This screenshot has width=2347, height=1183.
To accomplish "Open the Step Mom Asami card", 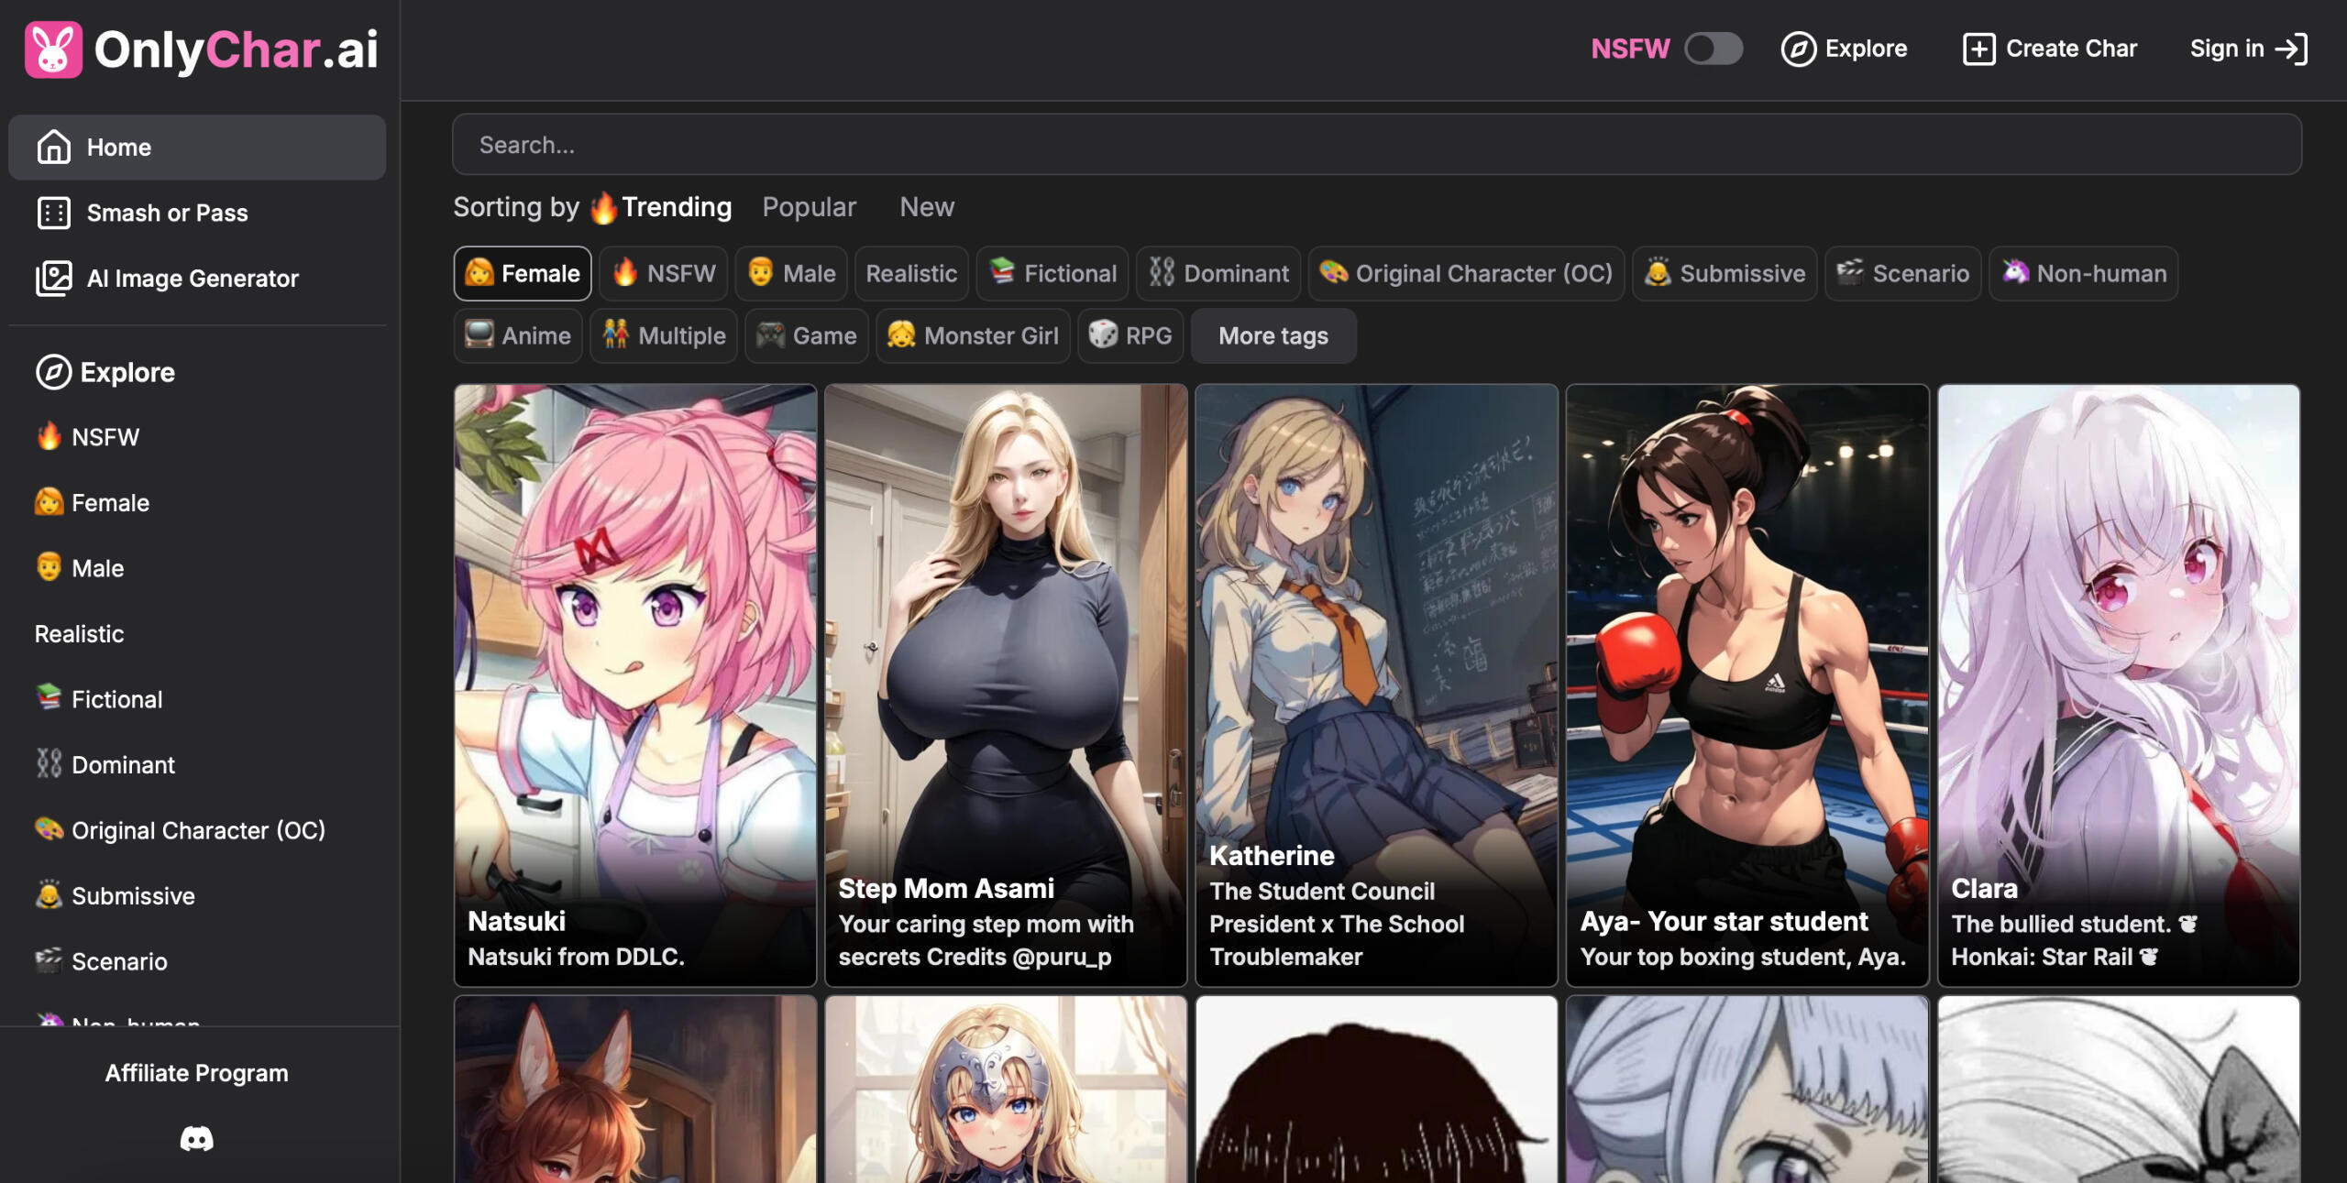I will (x=1006, y=685).
